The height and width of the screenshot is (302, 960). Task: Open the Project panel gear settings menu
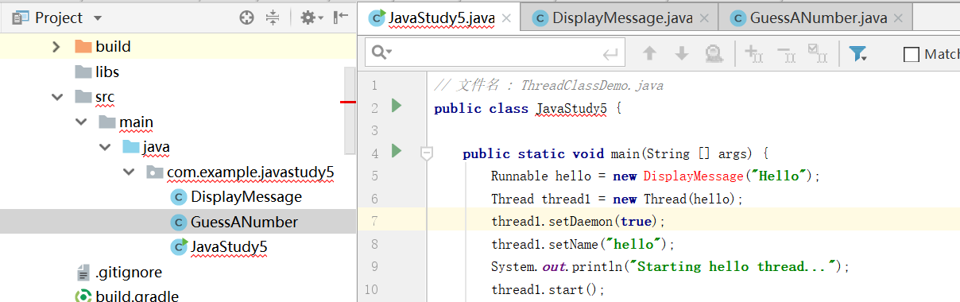click(x=311, y=17)
